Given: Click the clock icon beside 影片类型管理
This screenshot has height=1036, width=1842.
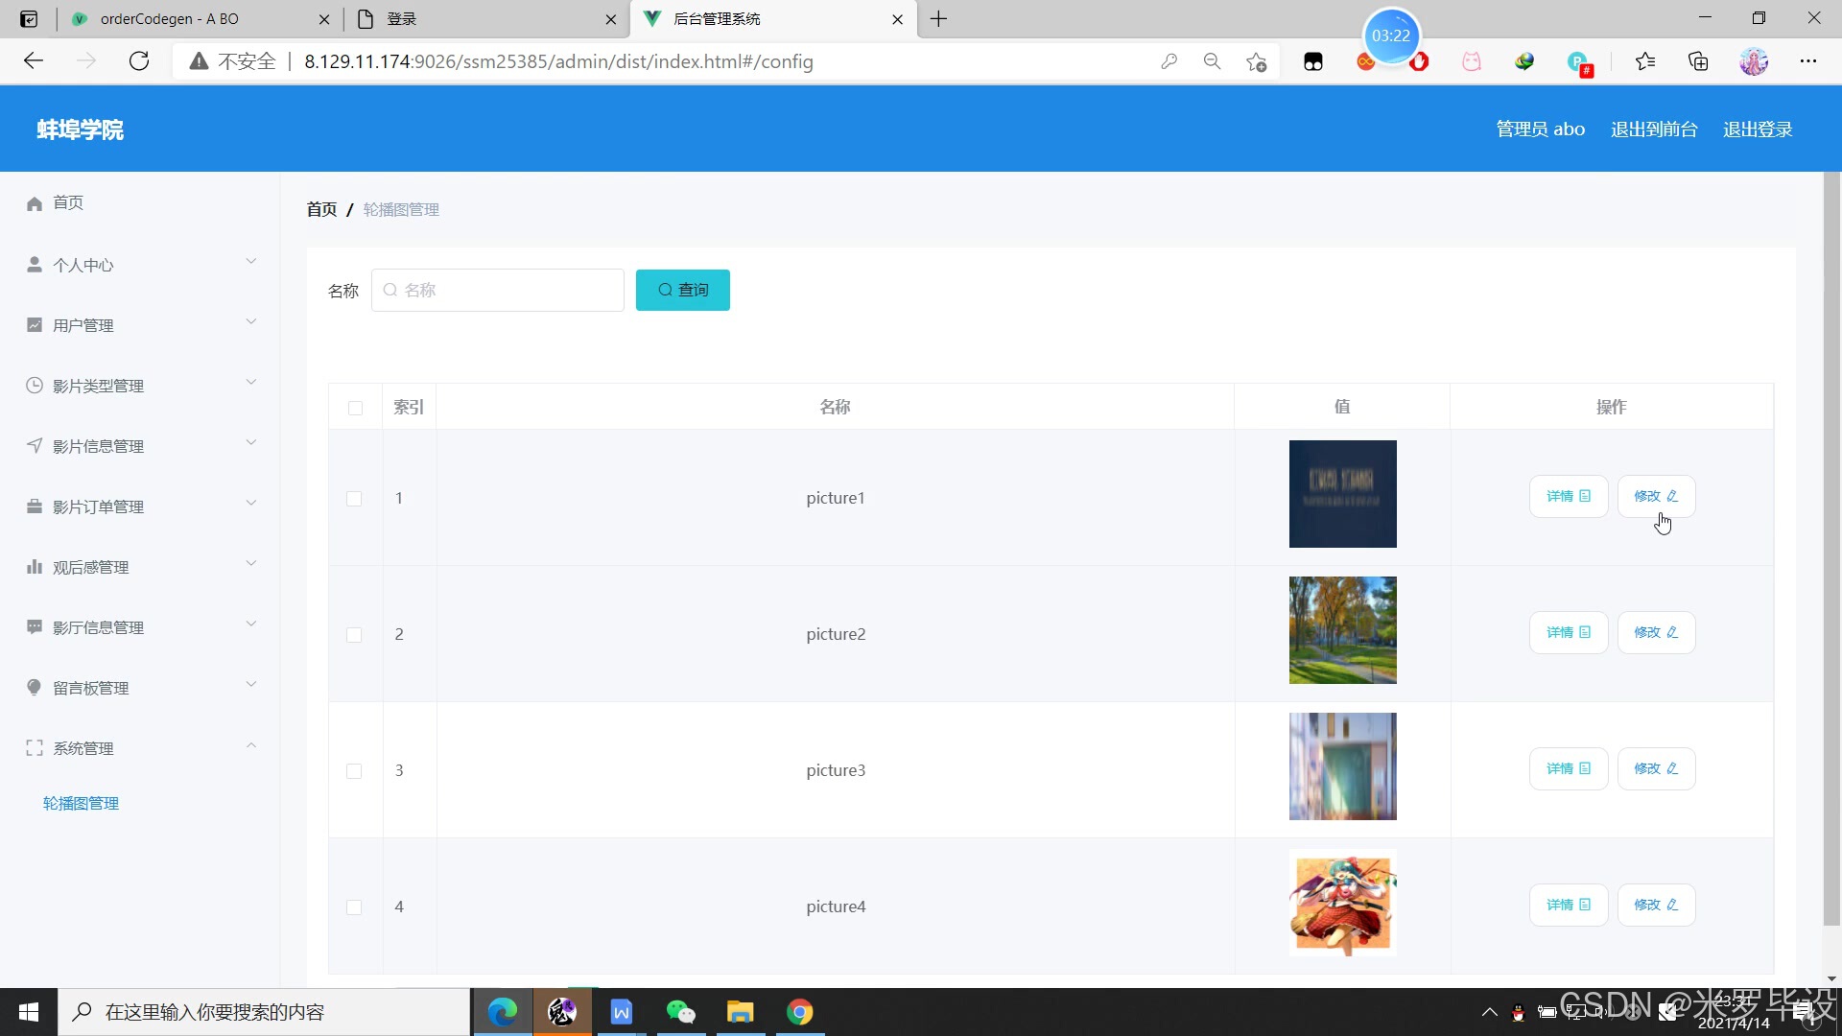Looking at the screenshot, I should coord(35,386).
